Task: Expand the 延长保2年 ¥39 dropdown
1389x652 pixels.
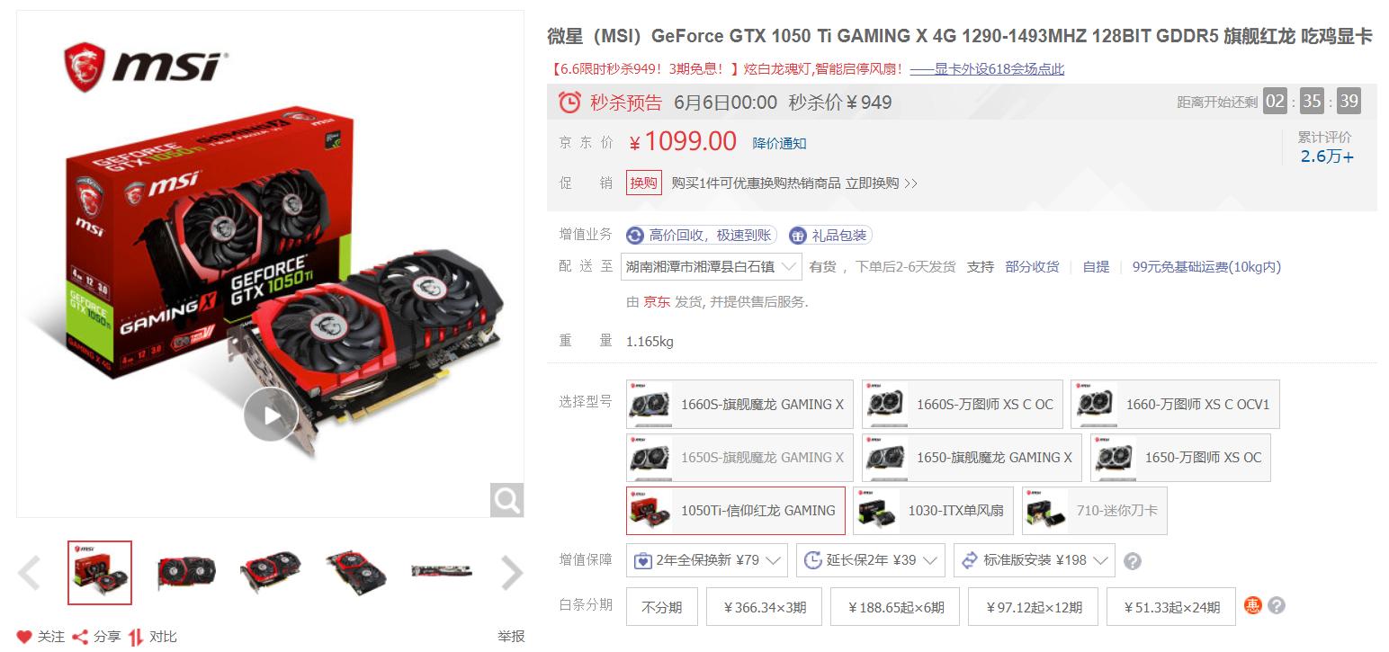Action: [x=871, y=560]
